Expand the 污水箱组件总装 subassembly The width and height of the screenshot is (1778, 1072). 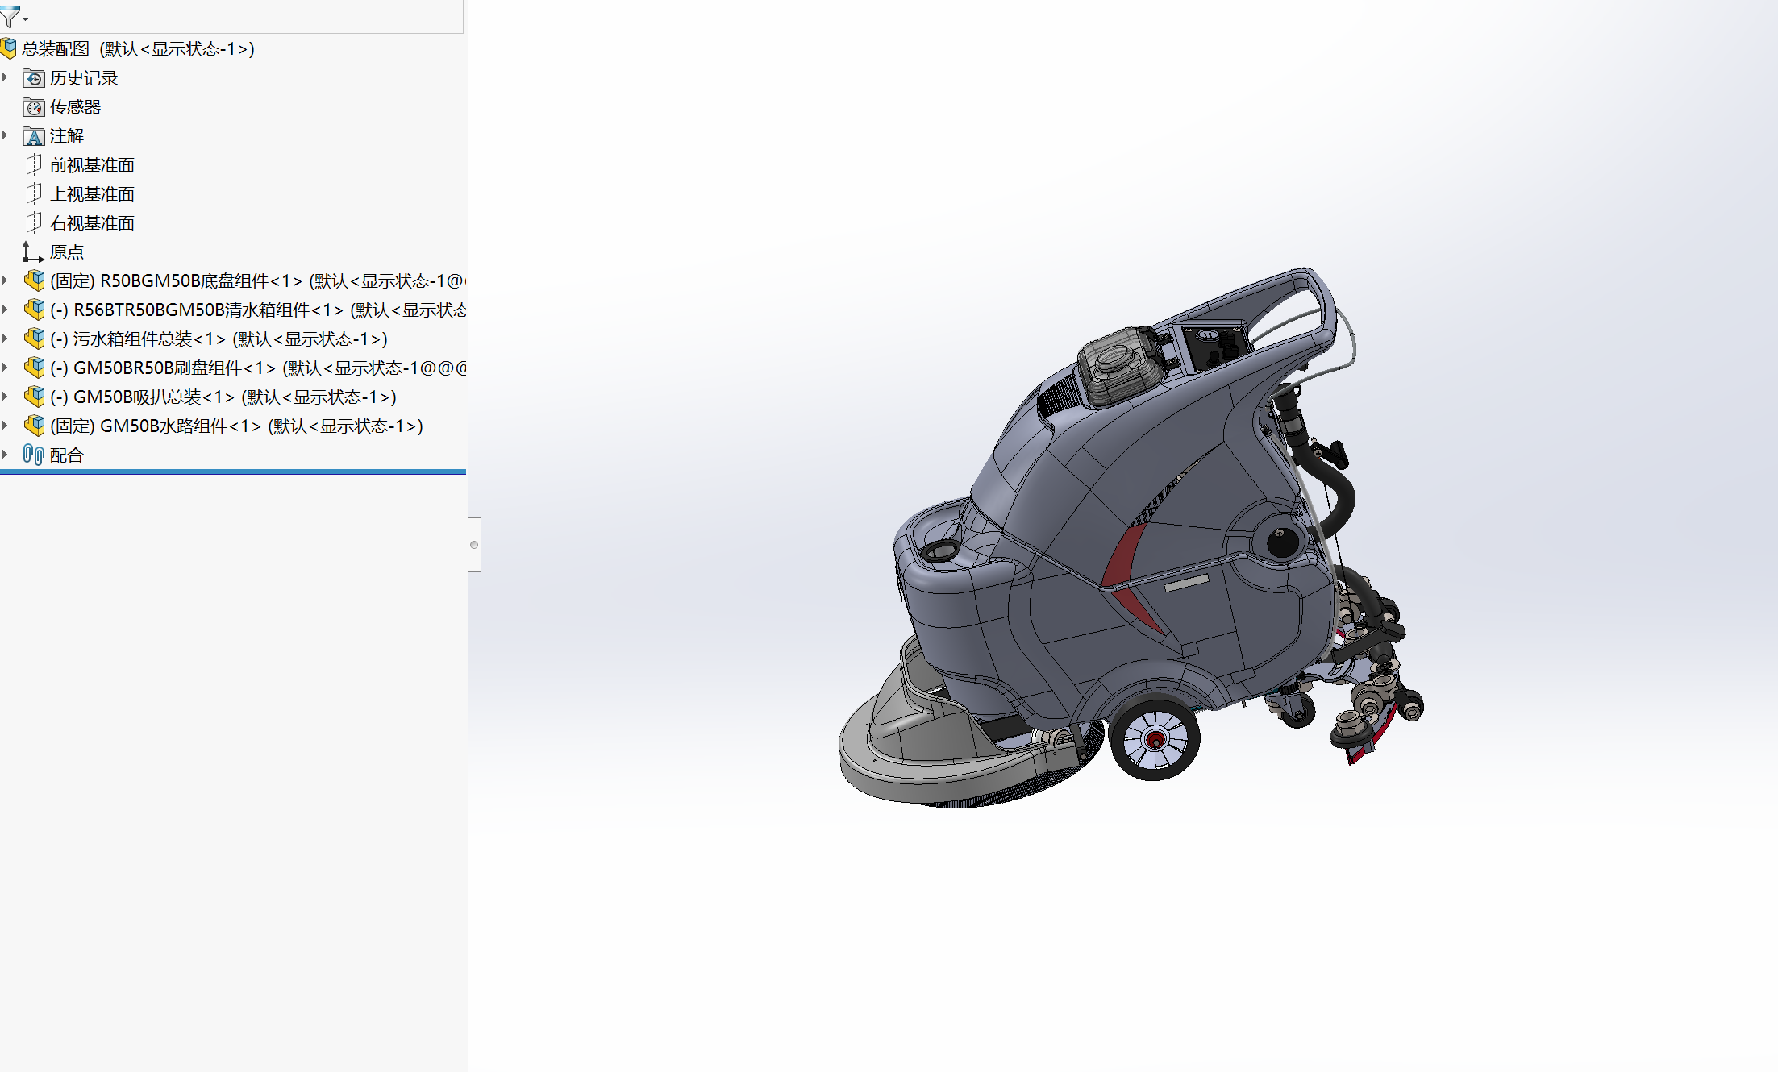(x=6, y=339)
